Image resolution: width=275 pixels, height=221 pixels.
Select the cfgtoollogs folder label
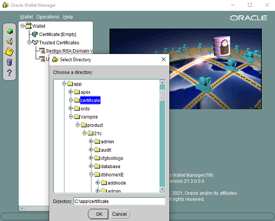tap(112, 158)
